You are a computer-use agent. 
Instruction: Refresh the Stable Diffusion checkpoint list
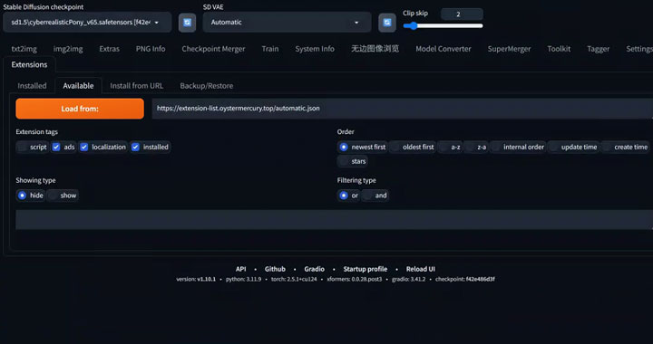coord(187,23)
